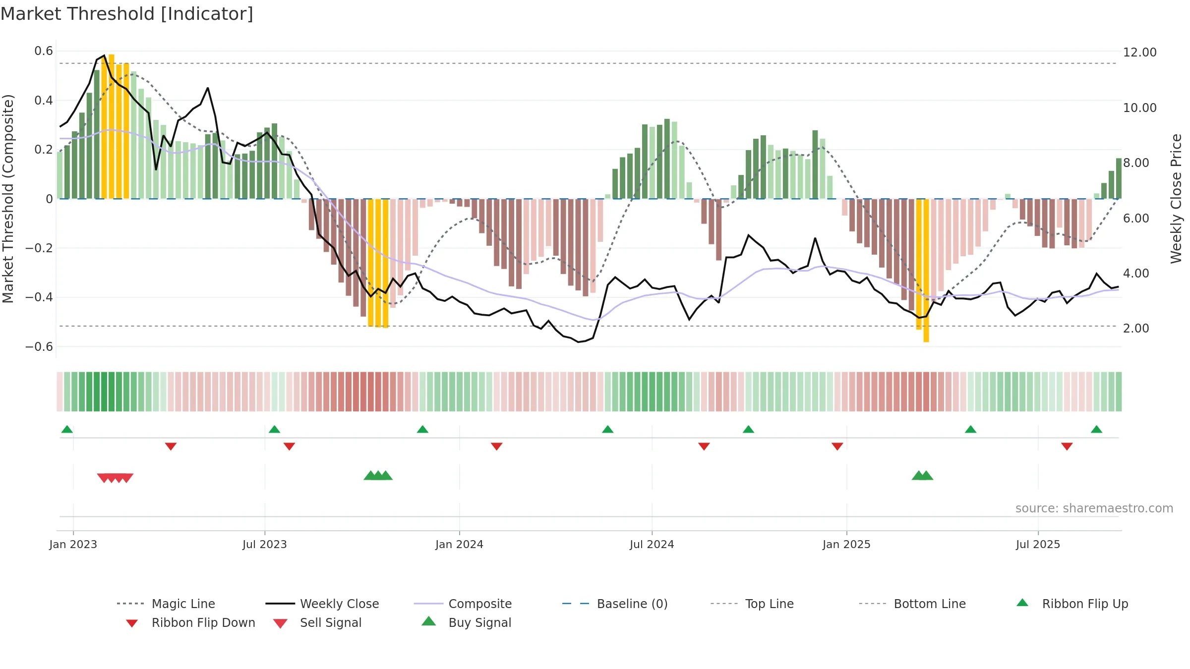Screen dimensions: 1190x669
Task: Click the source: sharemaestro.com text
Action: [x=1094, y=508]
